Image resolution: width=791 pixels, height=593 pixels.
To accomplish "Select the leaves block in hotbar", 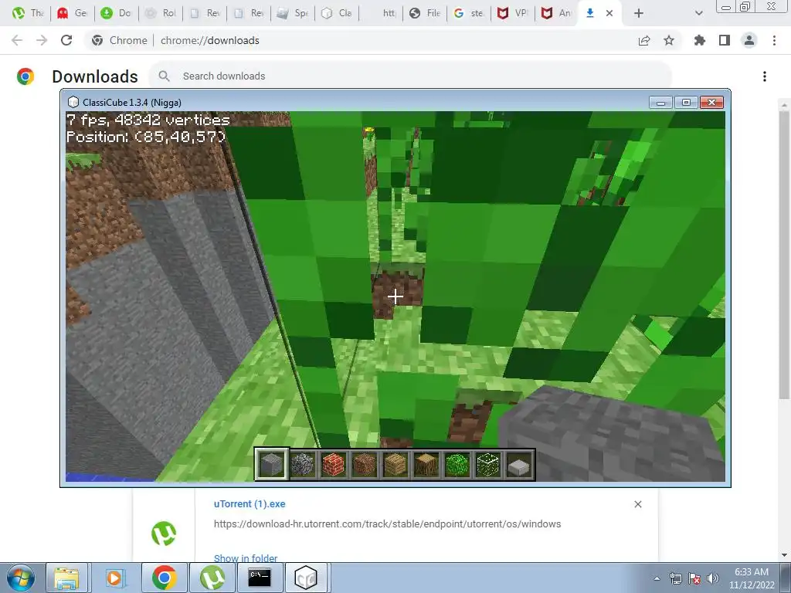I will 457,464.
